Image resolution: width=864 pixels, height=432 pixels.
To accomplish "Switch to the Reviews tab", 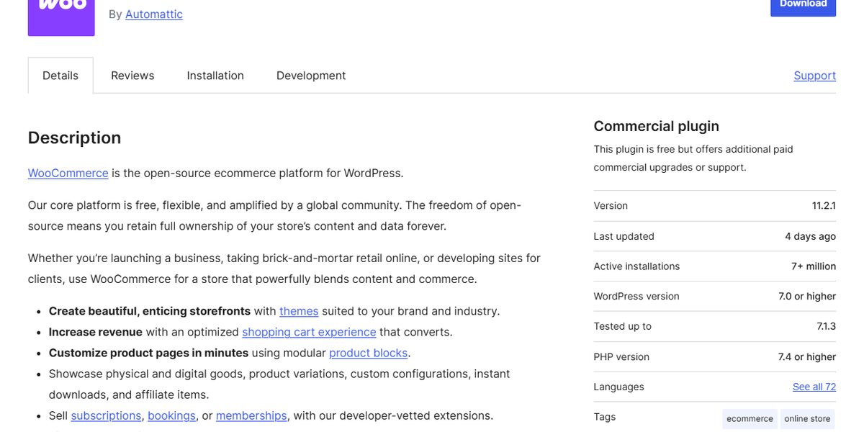I will point(132,76).
